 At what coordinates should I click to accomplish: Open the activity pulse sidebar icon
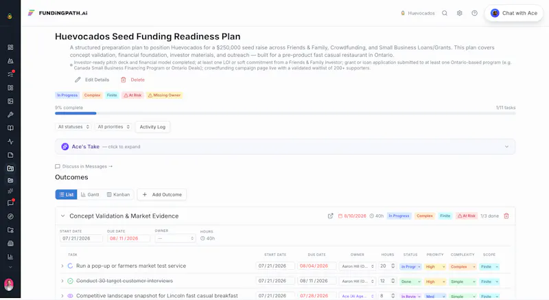click(10, 142)
